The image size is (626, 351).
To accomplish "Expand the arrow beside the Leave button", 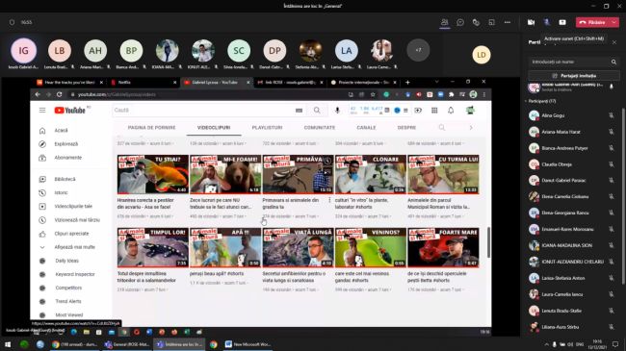I will (x=614, y=22).
